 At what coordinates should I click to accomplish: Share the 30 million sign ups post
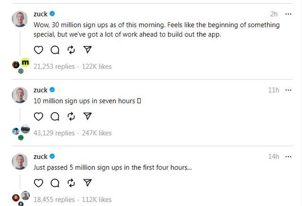[87, 49]
